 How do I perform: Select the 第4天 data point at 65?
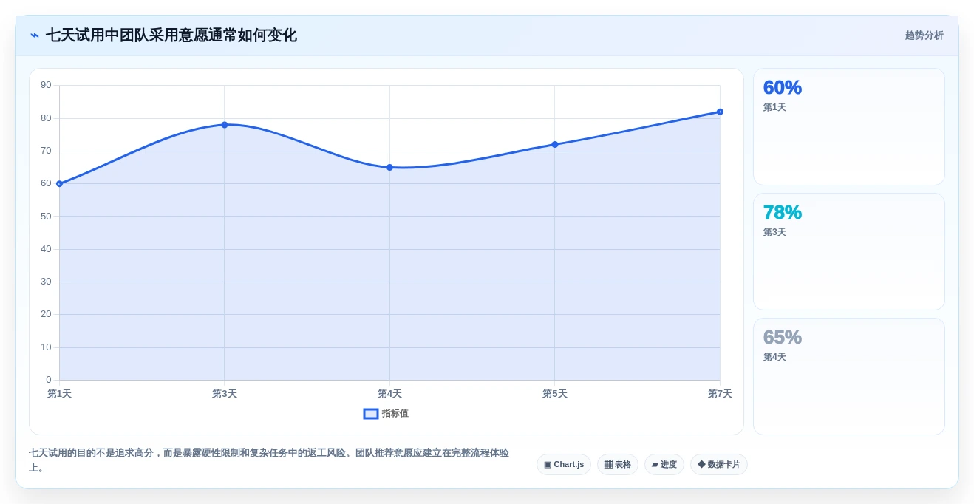coord(389,168)
